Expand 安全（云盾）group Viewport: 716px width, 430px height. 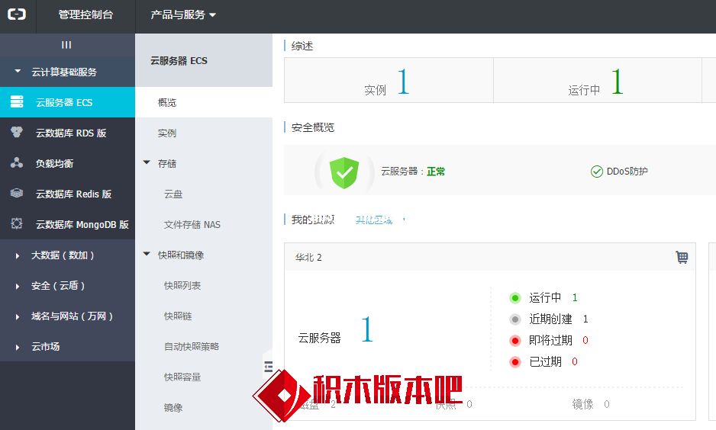58,285
